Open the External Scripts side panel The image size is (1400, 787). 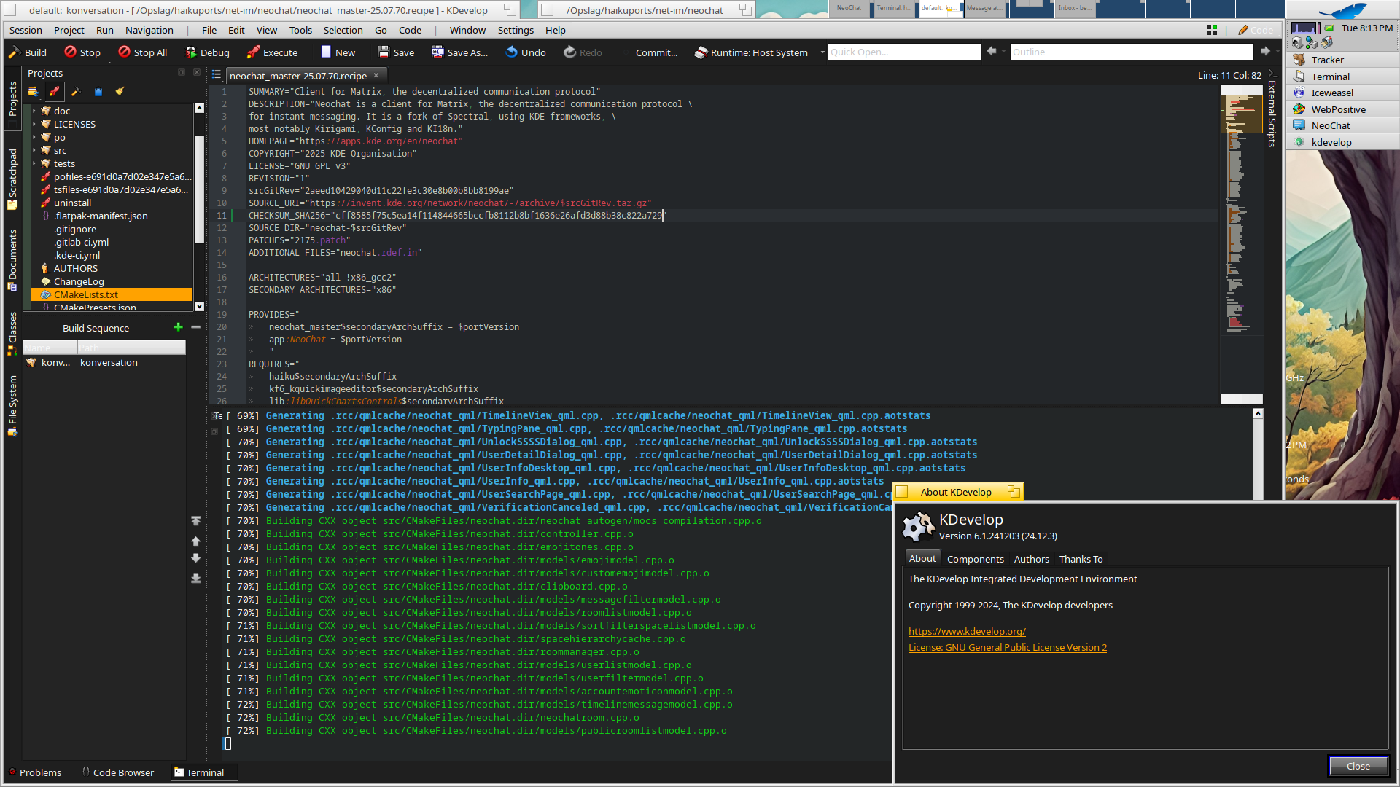[1272, 113]
